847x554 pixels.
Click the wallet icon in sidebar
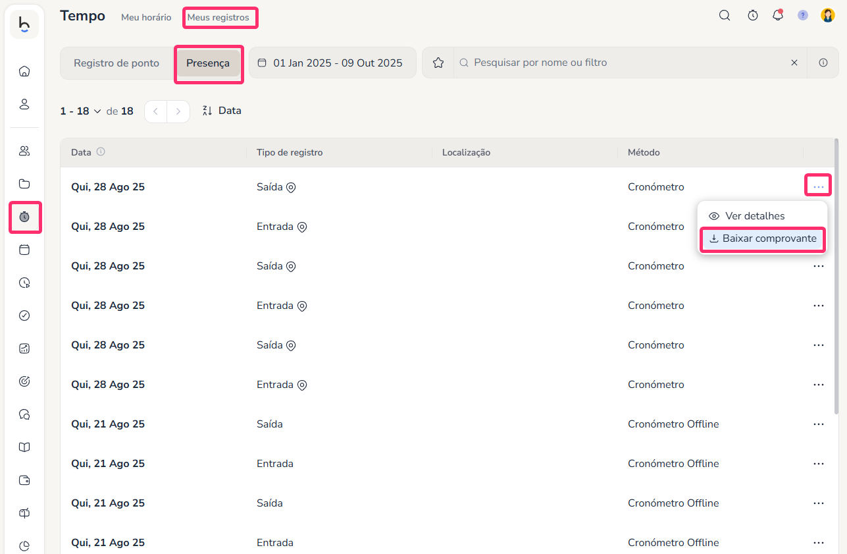click(24, 480)
